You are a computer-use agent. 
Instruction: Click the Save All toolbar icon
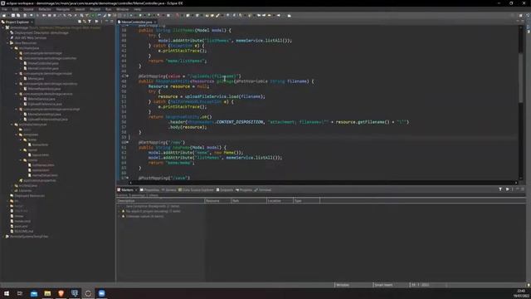coord(18,16)
